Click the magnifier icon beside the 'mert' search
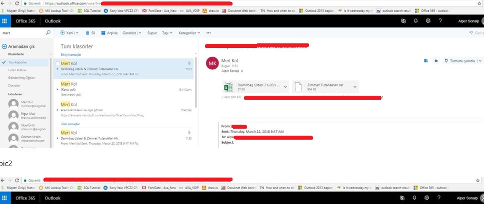This screenshot has height=204, width=484. click(x=48, y=32)
